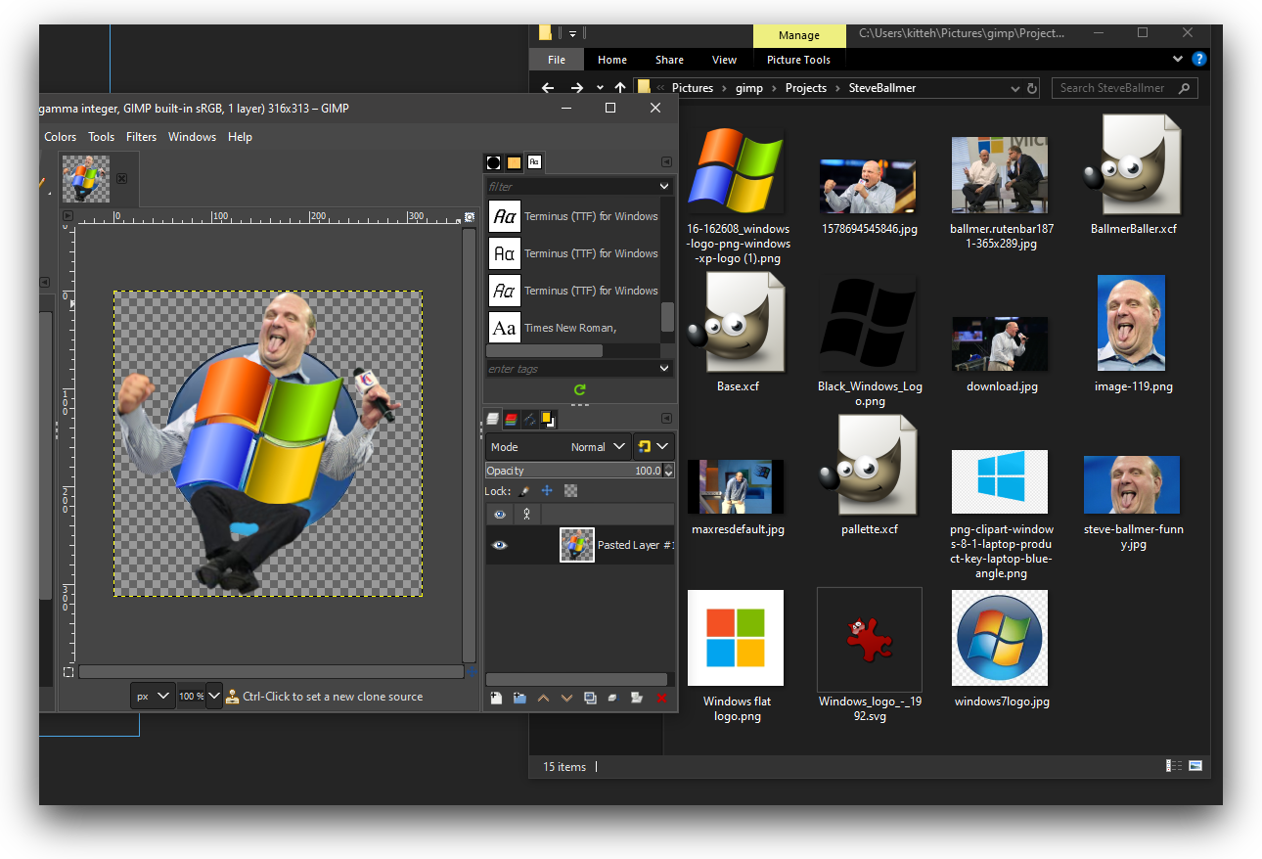This screenshot has width=1262, height=859.
Task: Switch Explorer to large icons view
Action: 1194,766
